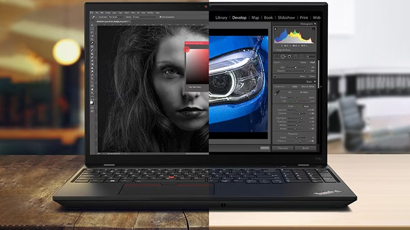This screenshot has height=230, width=410.
Task: Select the Eyedropper tool in Photoshop toolbar
Action: 92,43
